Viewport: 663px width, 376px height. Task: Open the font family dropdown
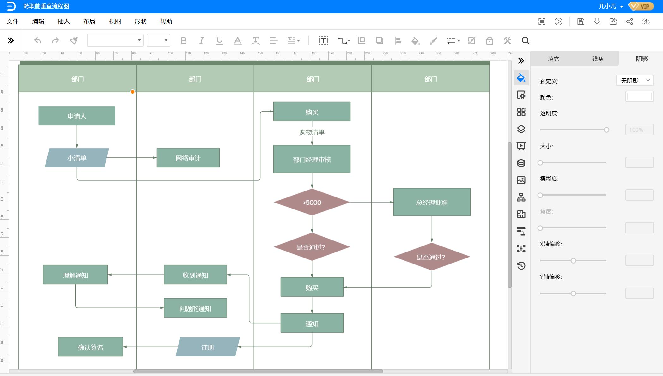click(115, 40)
